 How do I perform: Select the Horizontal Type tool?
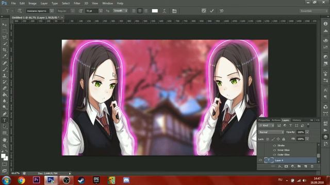(5, 120)
